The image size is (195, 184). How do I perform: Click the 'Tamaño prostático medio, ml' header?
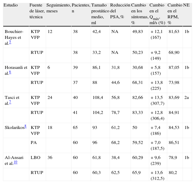point(100,14)
